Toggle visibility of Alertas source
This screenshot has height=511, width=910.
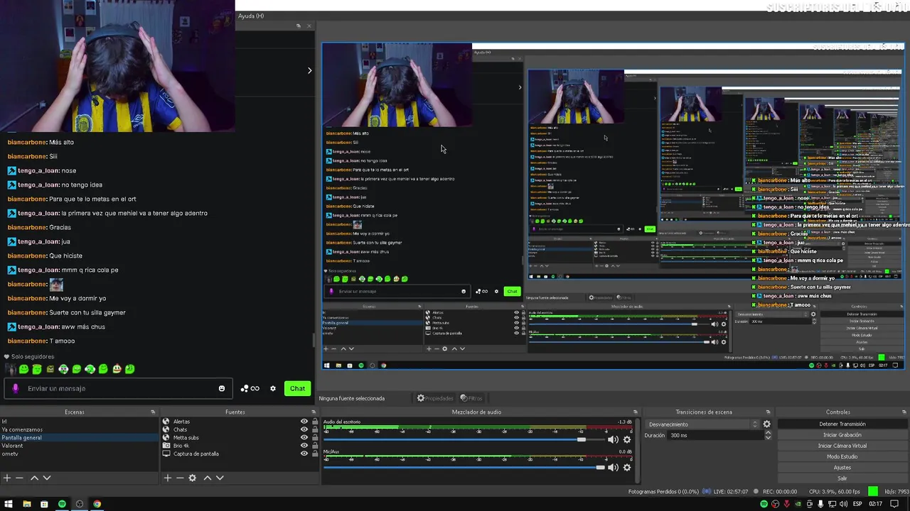[x=304, y=422]
